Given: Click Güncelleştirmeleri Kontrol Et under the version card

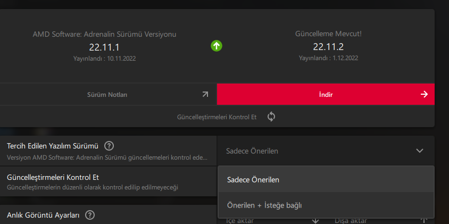Looking at the screenshot, I should (x=217, y=117).
